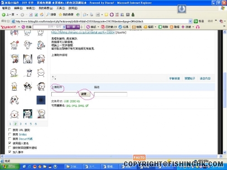Insert the dark blue swirl emoticon

pos(41,100)
